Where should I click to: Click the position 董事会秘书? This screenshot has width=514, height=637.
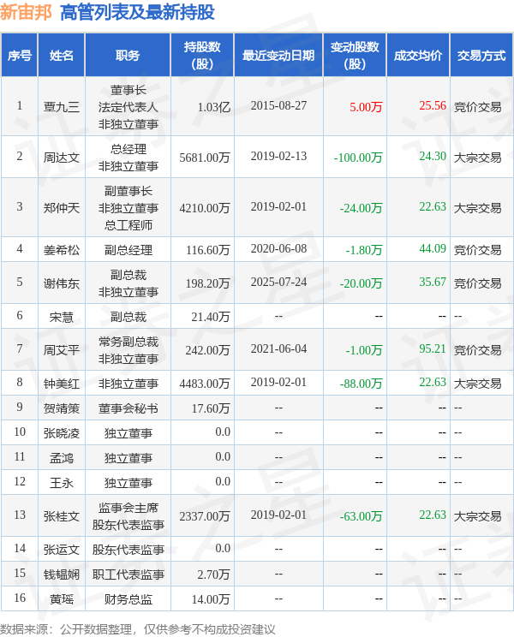[128, 408]
